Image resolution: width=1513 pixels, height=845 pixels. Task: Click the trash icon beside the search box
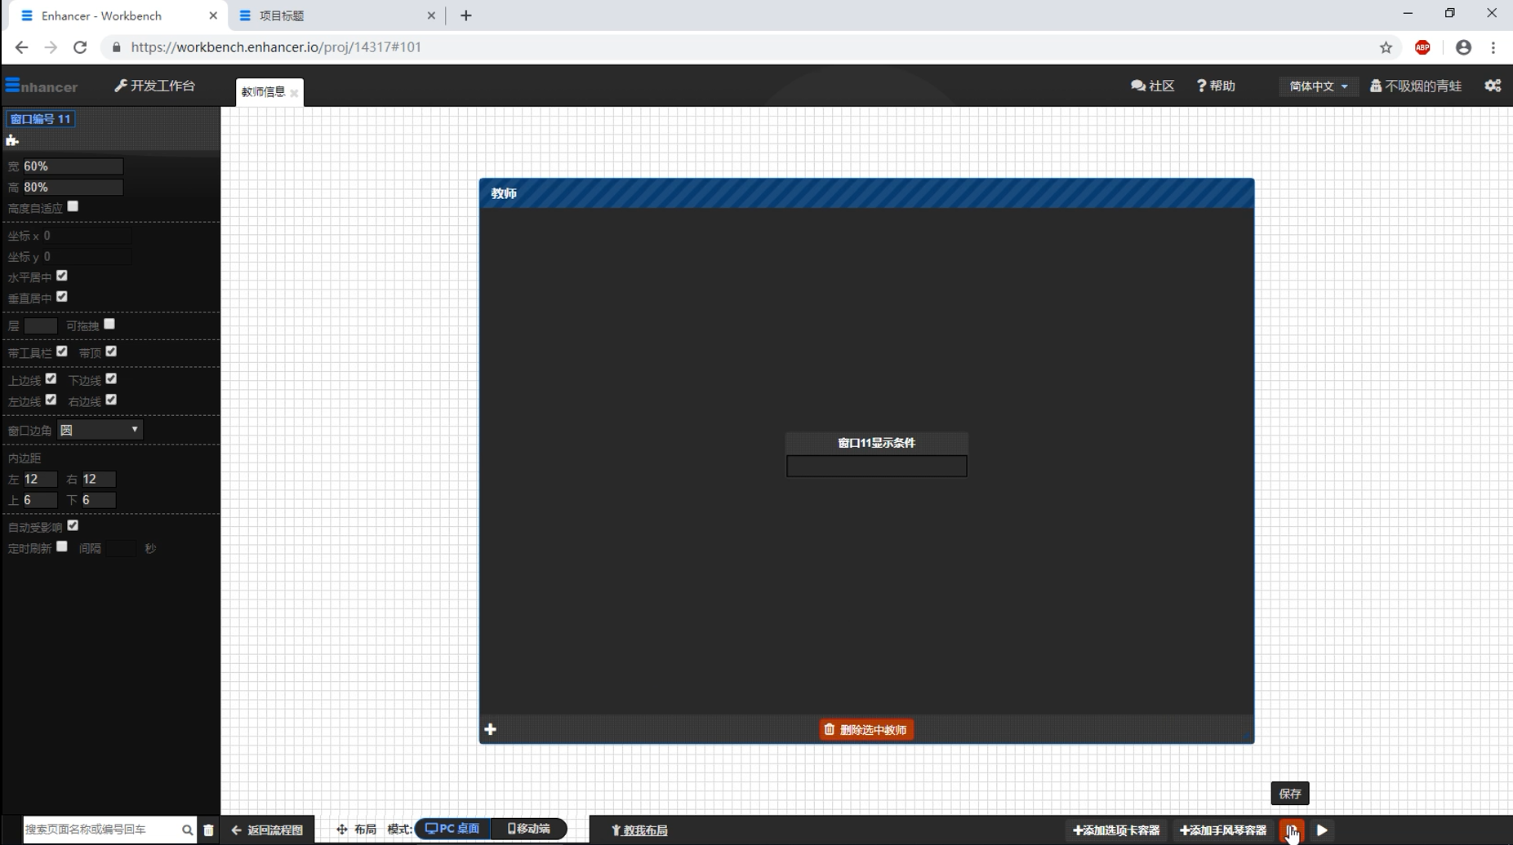coord(209,830)
